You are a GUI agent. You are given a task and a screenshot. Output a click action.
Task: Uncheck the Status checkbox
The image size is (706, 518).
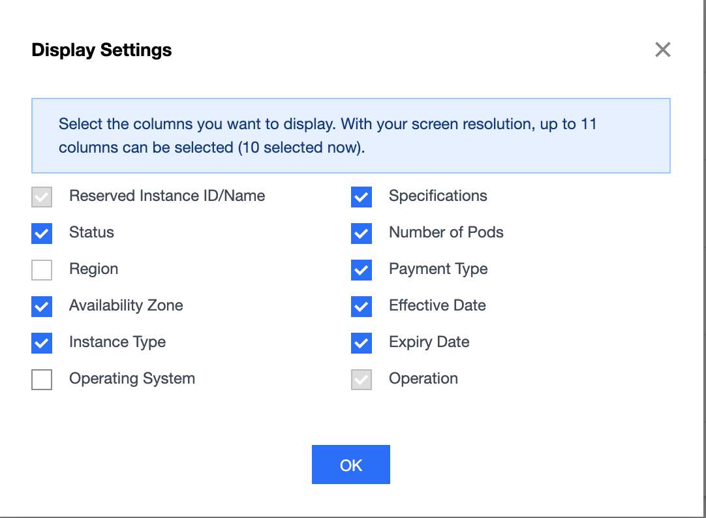42,233
